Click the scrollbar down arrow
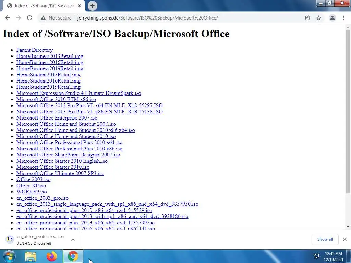The height and width of the screenshot is (263, 351). [x=348, y=227]
